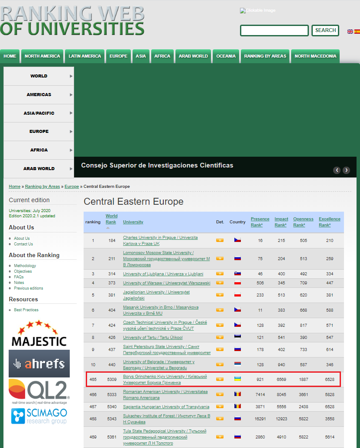360x448 pixels.
Task: Click the ahrefs logo in sidebar
Action: point(39,364)
